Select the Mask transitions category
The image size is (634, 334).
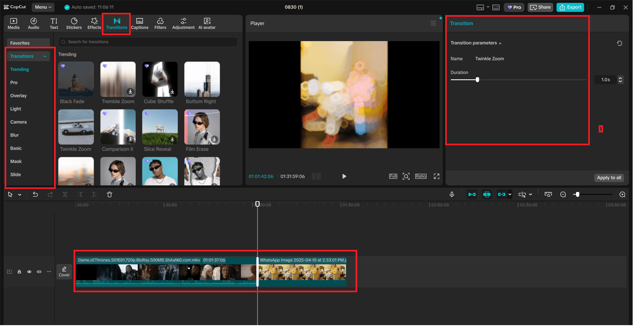point(16,161)
